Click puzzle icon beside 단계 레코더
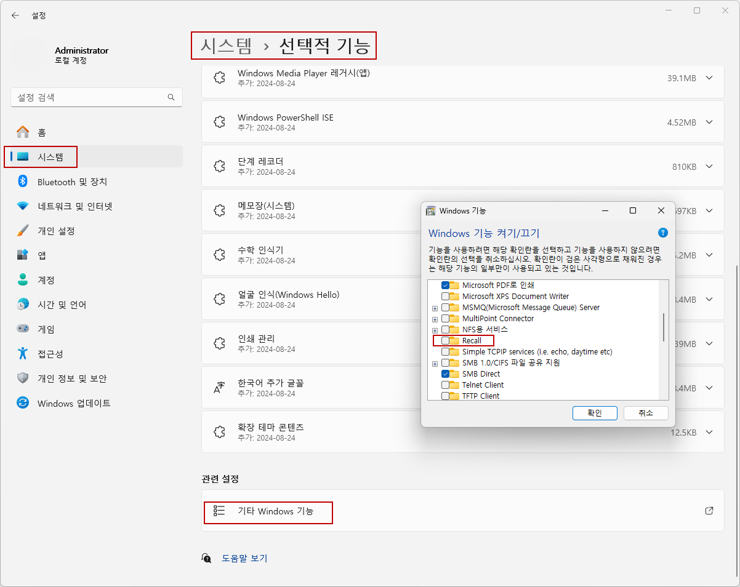Screen dimensions: 740x587 [219, 167]
